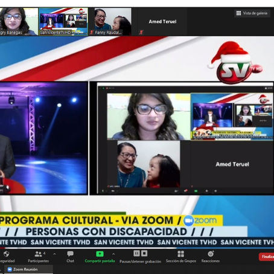This screenshot has height=274, width=274.
Task: Open the Reacciones menu
Action: point(211,256)
